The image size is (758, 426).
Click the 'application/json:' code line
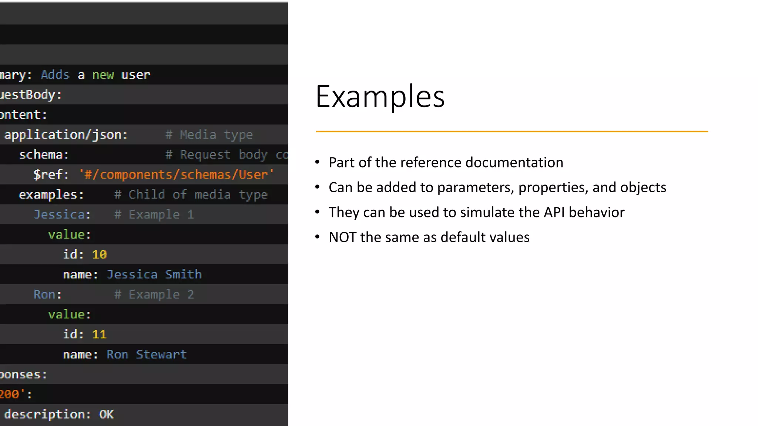point(66,135)
